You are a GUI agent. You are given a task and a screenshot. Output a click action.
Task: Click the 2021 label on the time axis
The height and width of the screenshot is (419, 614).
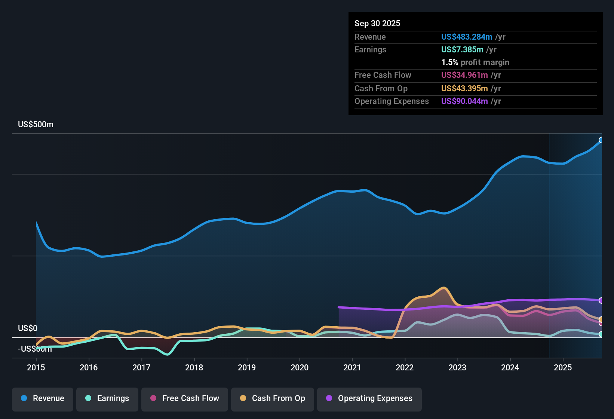[x=352, y=368]
